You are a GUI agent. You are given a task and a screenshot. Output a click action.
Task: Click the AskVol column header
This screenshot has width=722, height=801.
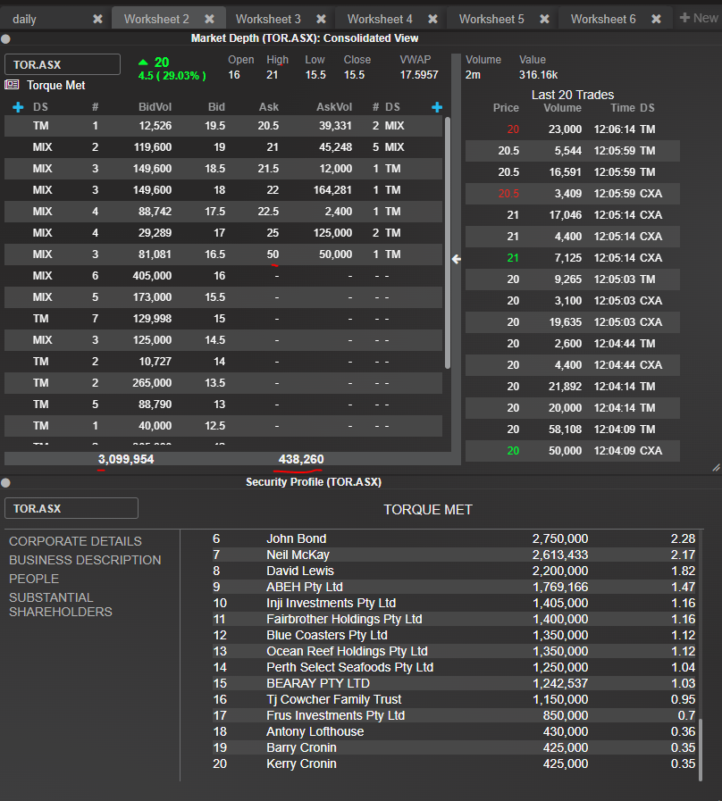tap(334, 107)
